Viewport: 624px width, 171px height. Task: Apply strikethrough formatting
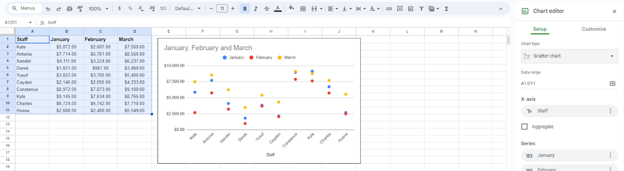tap(267, 9)
